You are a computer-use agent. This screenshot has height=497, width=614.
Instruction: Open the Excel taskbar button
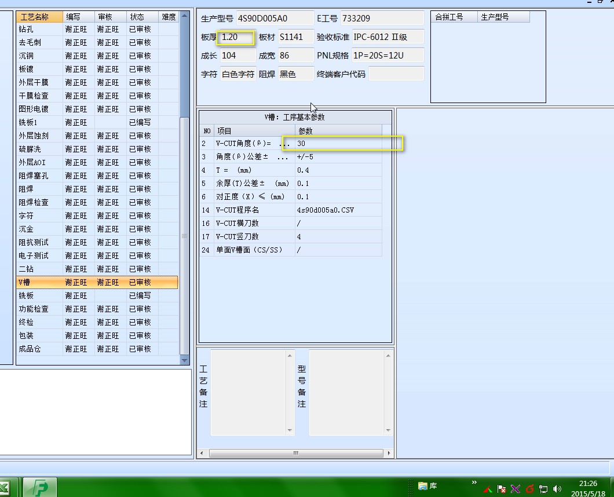[x=5, y=488]
